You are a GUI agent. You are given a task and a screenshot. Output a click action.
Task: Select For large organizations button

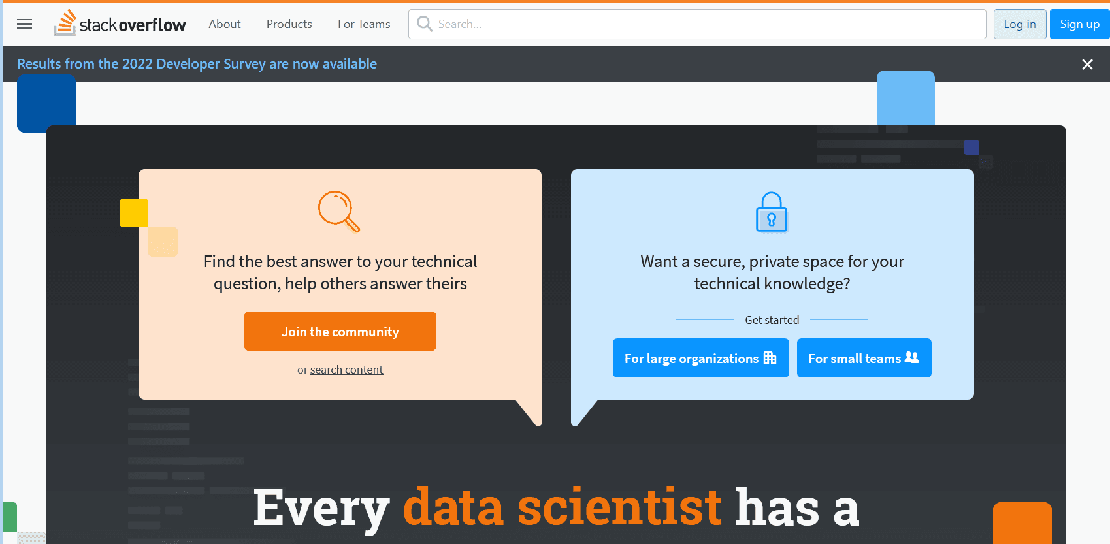701,358
